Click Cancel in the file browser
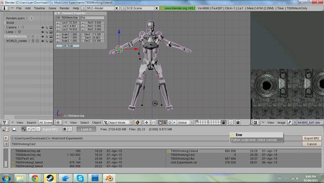Image resolution: width=324 pixels, height=183 pixels. (312, 144)
